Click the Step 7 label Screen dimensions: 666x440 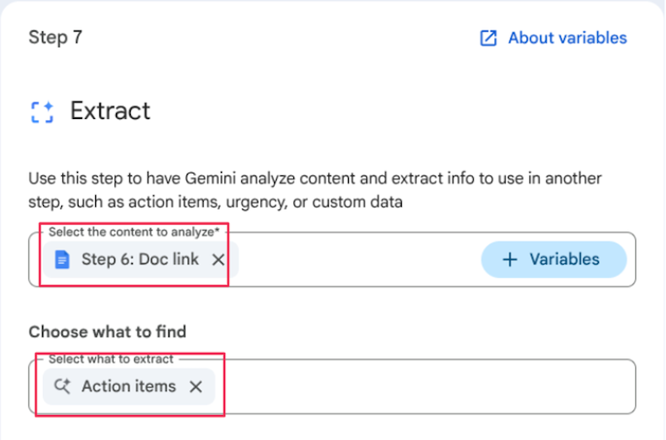55,37
